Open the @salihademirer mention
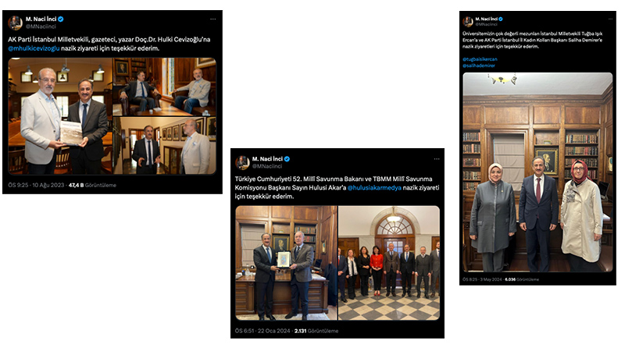This screenshot has height=351, width=625. [x=479, y=66]
